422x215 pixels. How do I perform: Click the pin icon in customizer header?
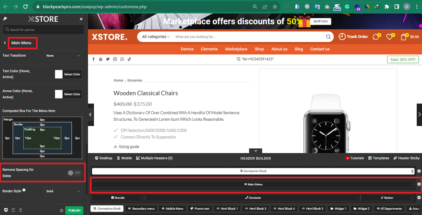coord(5,19)
